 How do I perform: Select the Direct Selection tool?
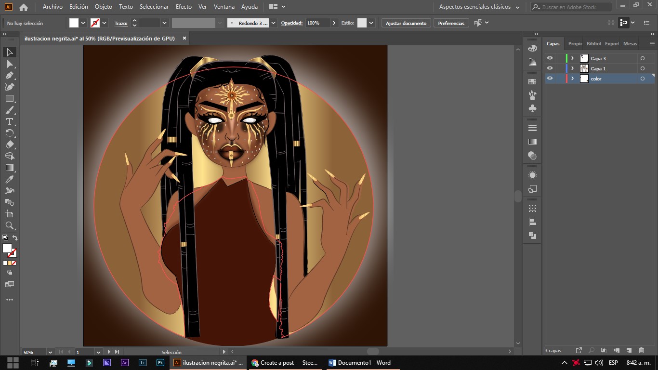point(9,64)
